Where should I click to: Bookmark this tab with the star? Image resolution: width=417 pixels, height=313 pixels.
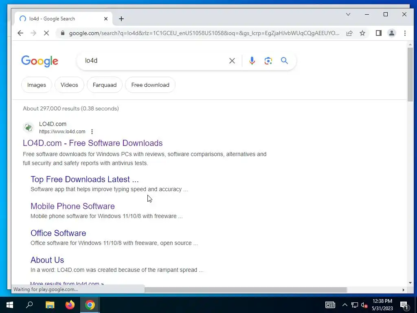click(x=362, y=33)
